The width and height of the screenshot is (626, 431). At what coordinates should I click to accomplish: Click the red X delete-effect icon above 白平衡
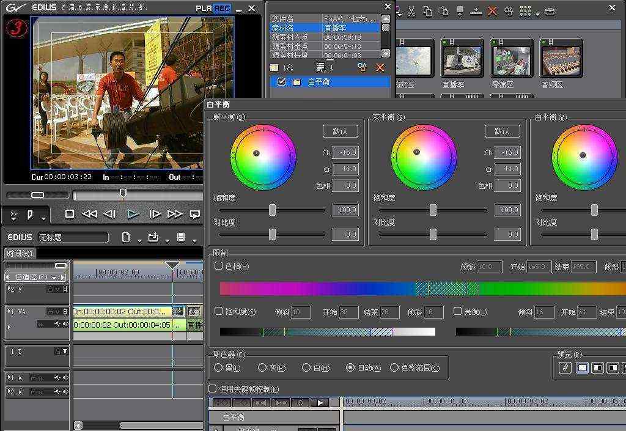[380, 67]
